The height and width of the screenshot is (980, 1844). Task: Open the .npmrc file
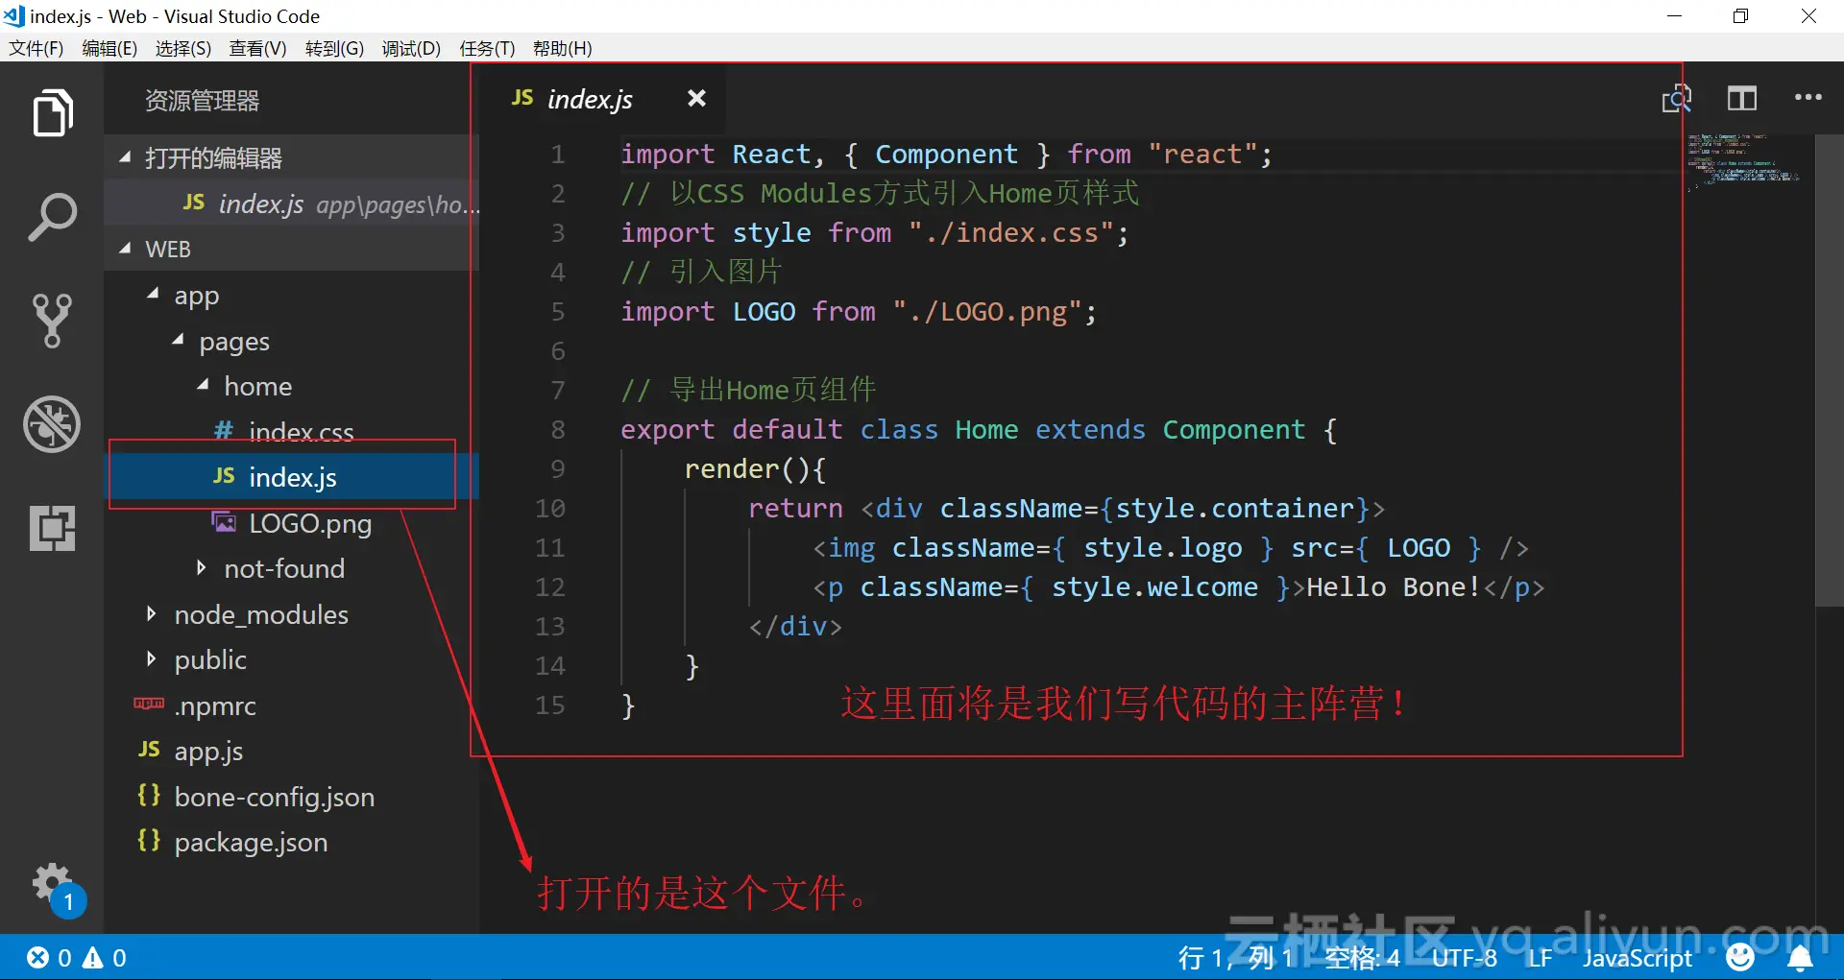pyautogui.click(x=291, y=705)
